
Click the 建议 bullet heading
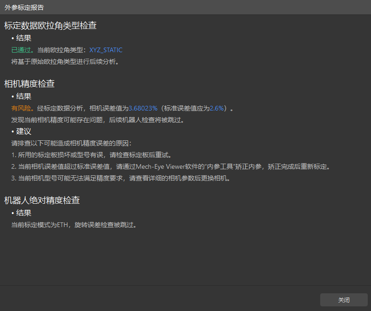[21, 131]
